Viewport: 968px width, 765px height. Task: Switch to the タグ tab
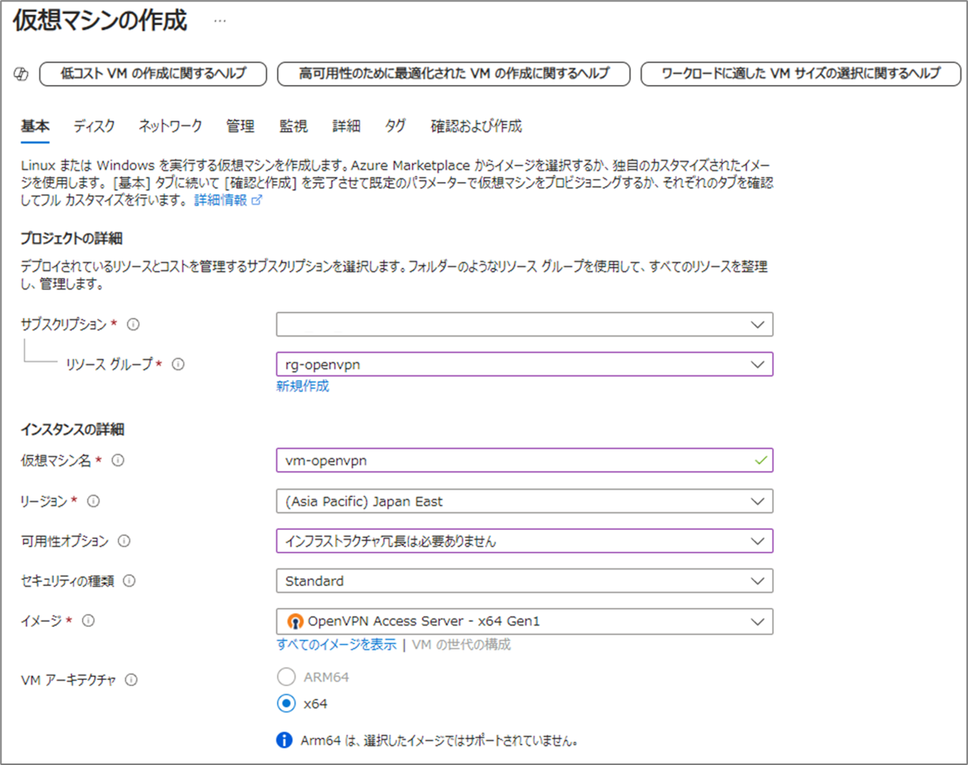tap(395, 126)
